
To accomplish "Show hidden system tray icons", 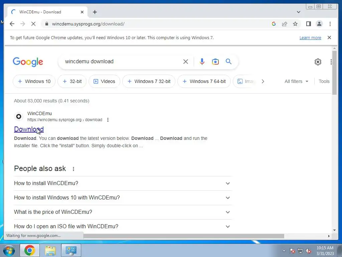I will 284,251.
